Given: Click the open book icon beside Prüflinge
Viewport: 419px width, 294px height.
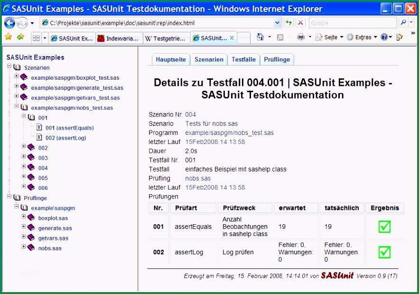Looking at the screenshot, I should click(17, 198).
